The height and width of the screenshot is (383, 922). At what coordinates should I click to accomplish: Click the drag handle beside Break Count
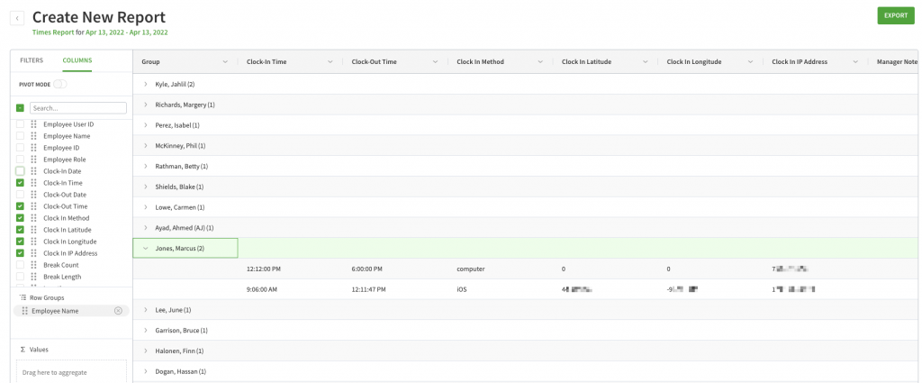(x=33, y=265)
